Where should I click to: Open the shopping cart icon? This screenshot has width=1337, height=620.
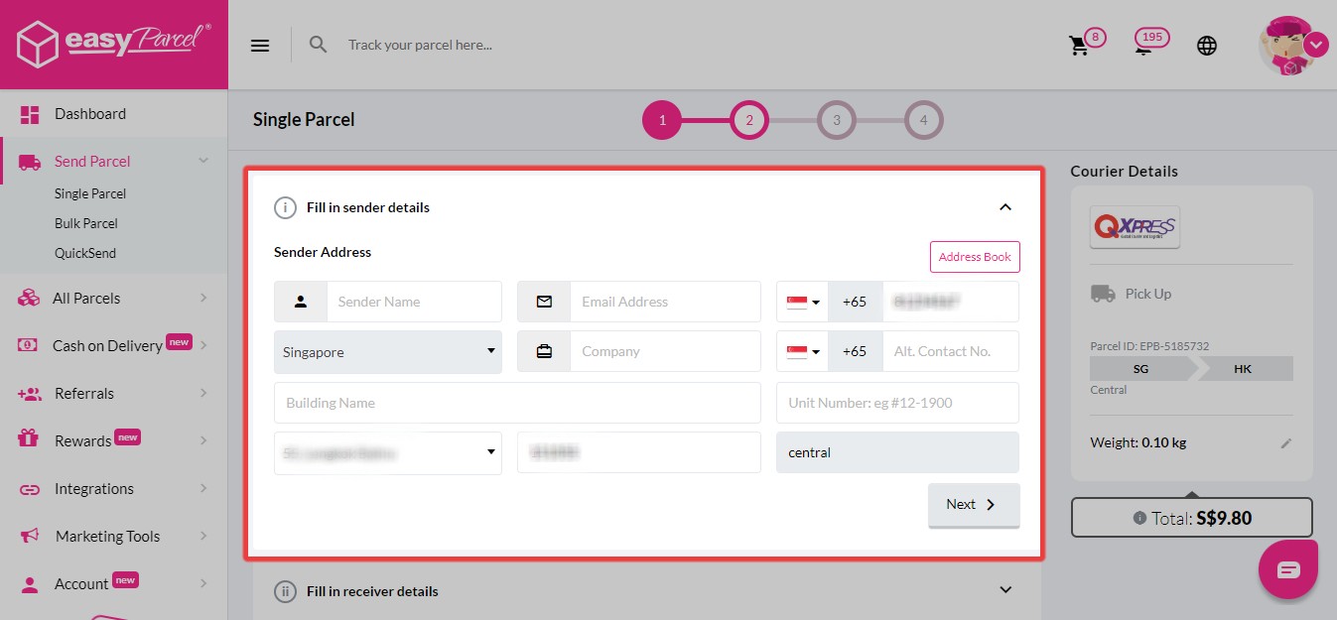click(x=1079, y=46)
